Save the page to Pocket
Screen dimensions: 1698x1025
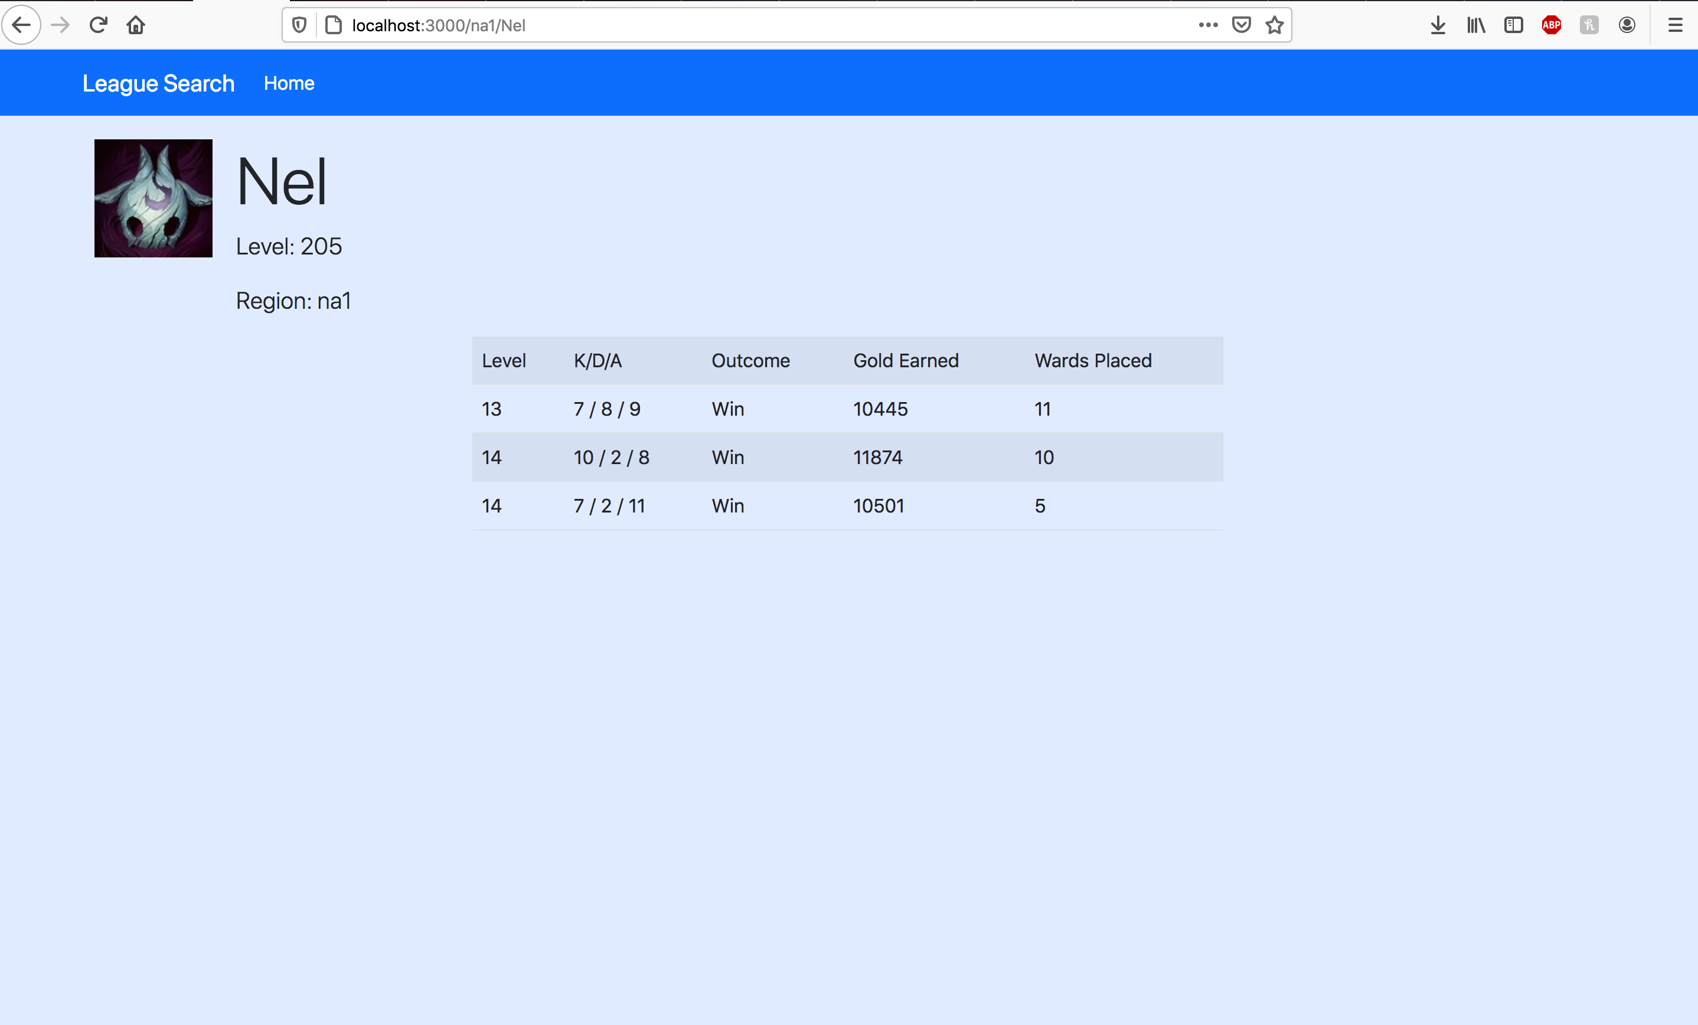(x=1241, y=25)
